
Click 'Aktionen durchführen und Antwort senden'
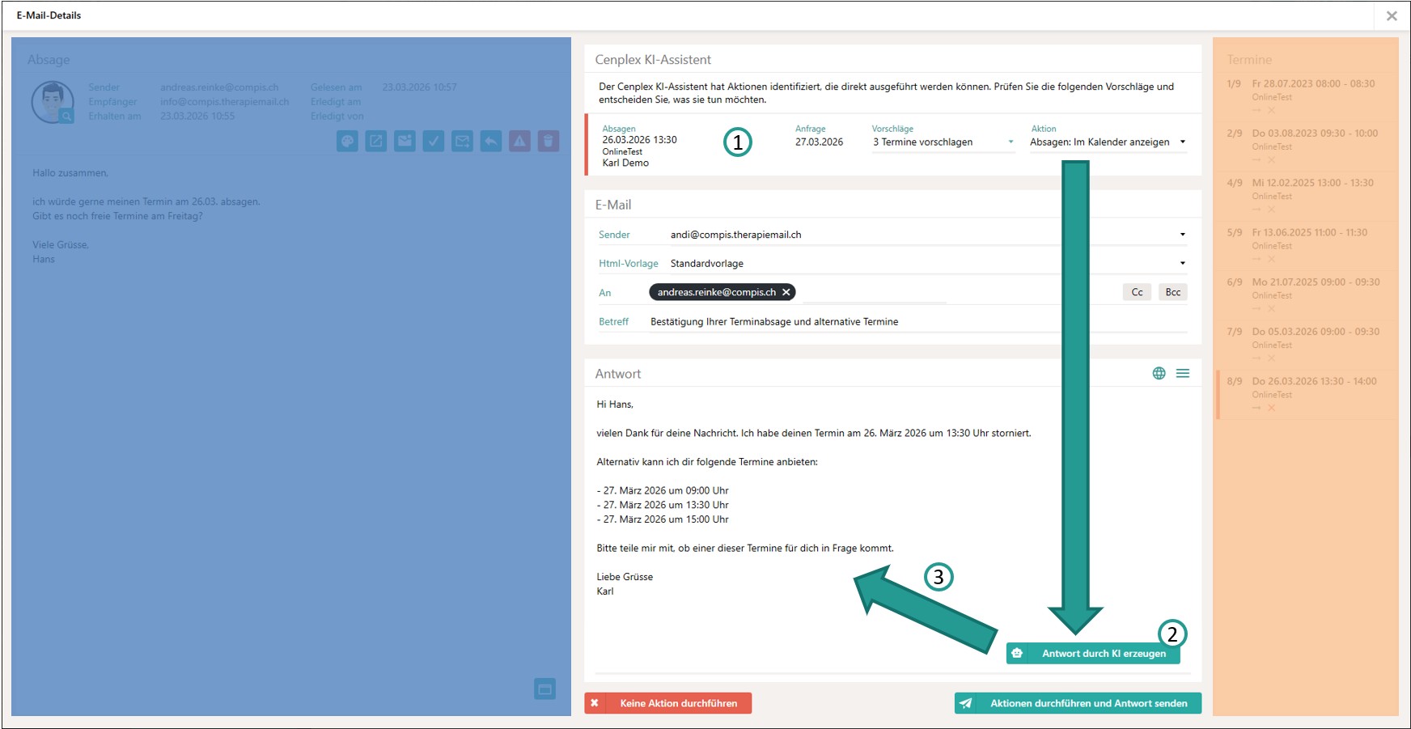tap(1078, 703)
